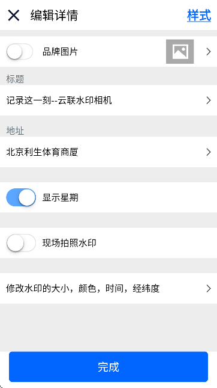The image size is (217, 388).
Task: Click the 地址 section header
Action: pos(15,131)
